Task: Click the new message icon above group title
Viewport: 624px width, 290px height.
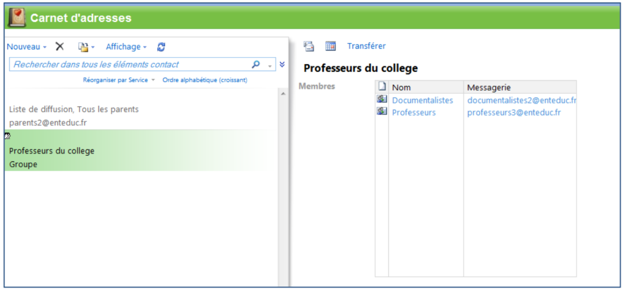Action: (x=309, y=46)
